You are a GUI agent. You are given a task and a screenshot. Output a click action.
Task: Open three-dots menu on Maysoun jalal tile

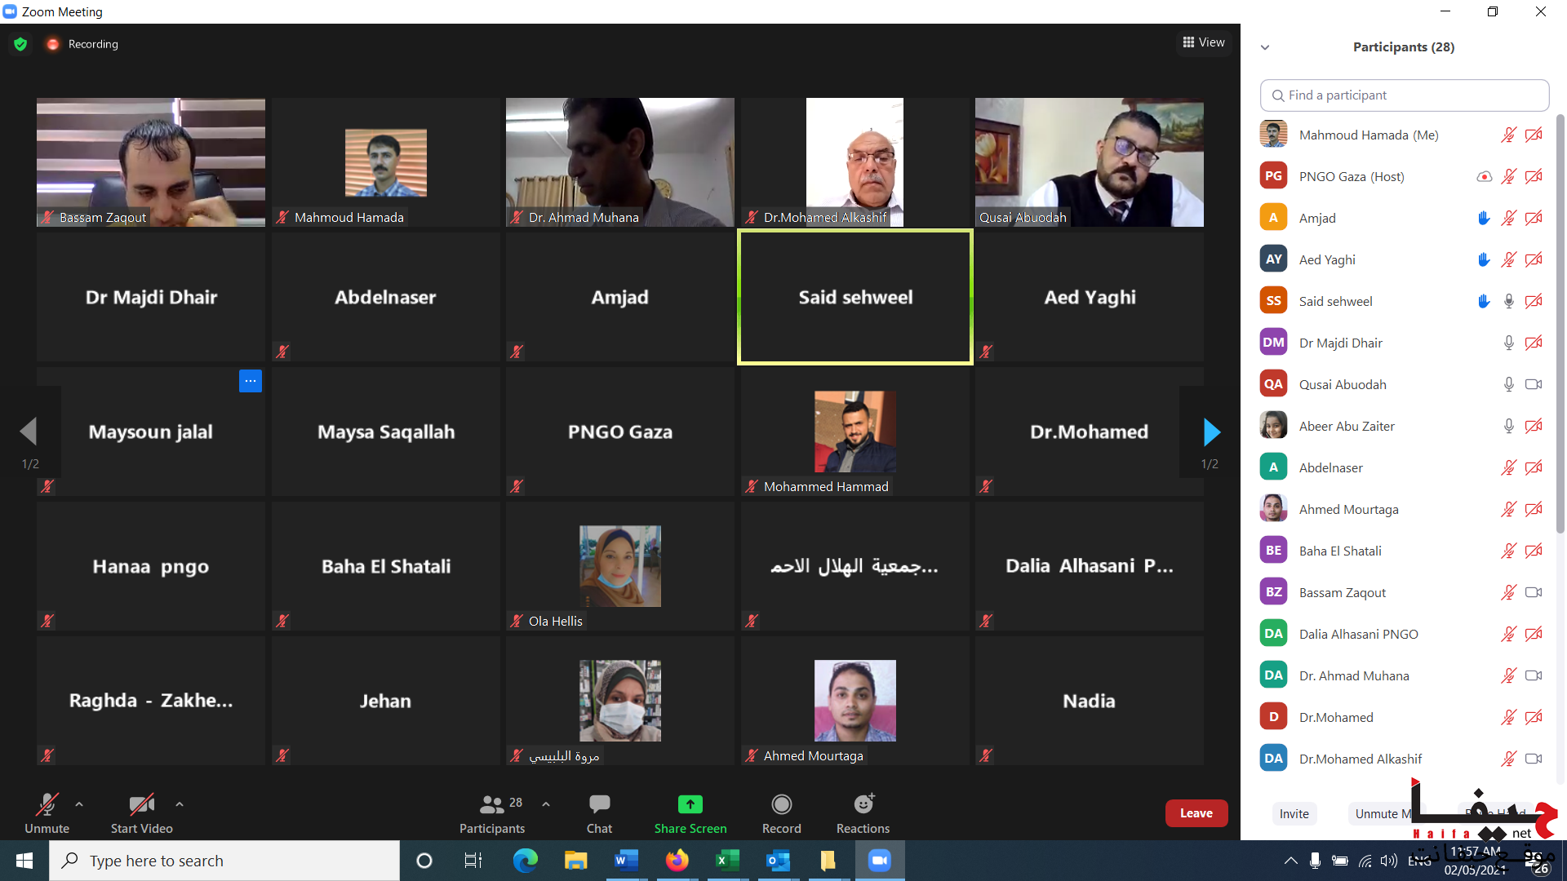(x=251, y=381)
